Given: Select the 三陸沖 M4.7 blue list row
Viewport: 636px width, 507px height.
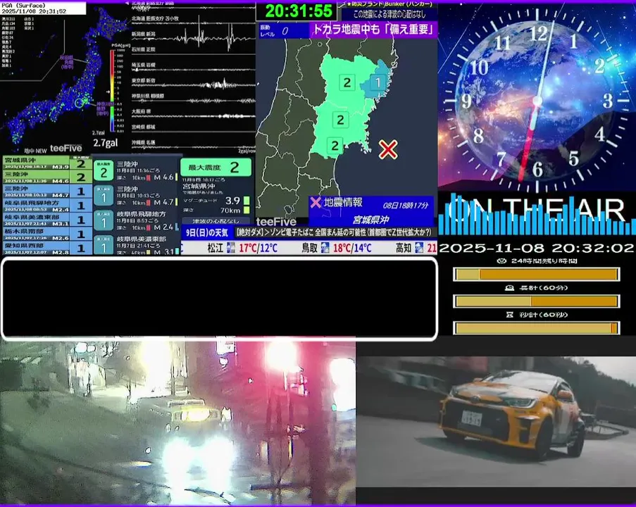Looking at the screenshot, I should click(47, 192).
